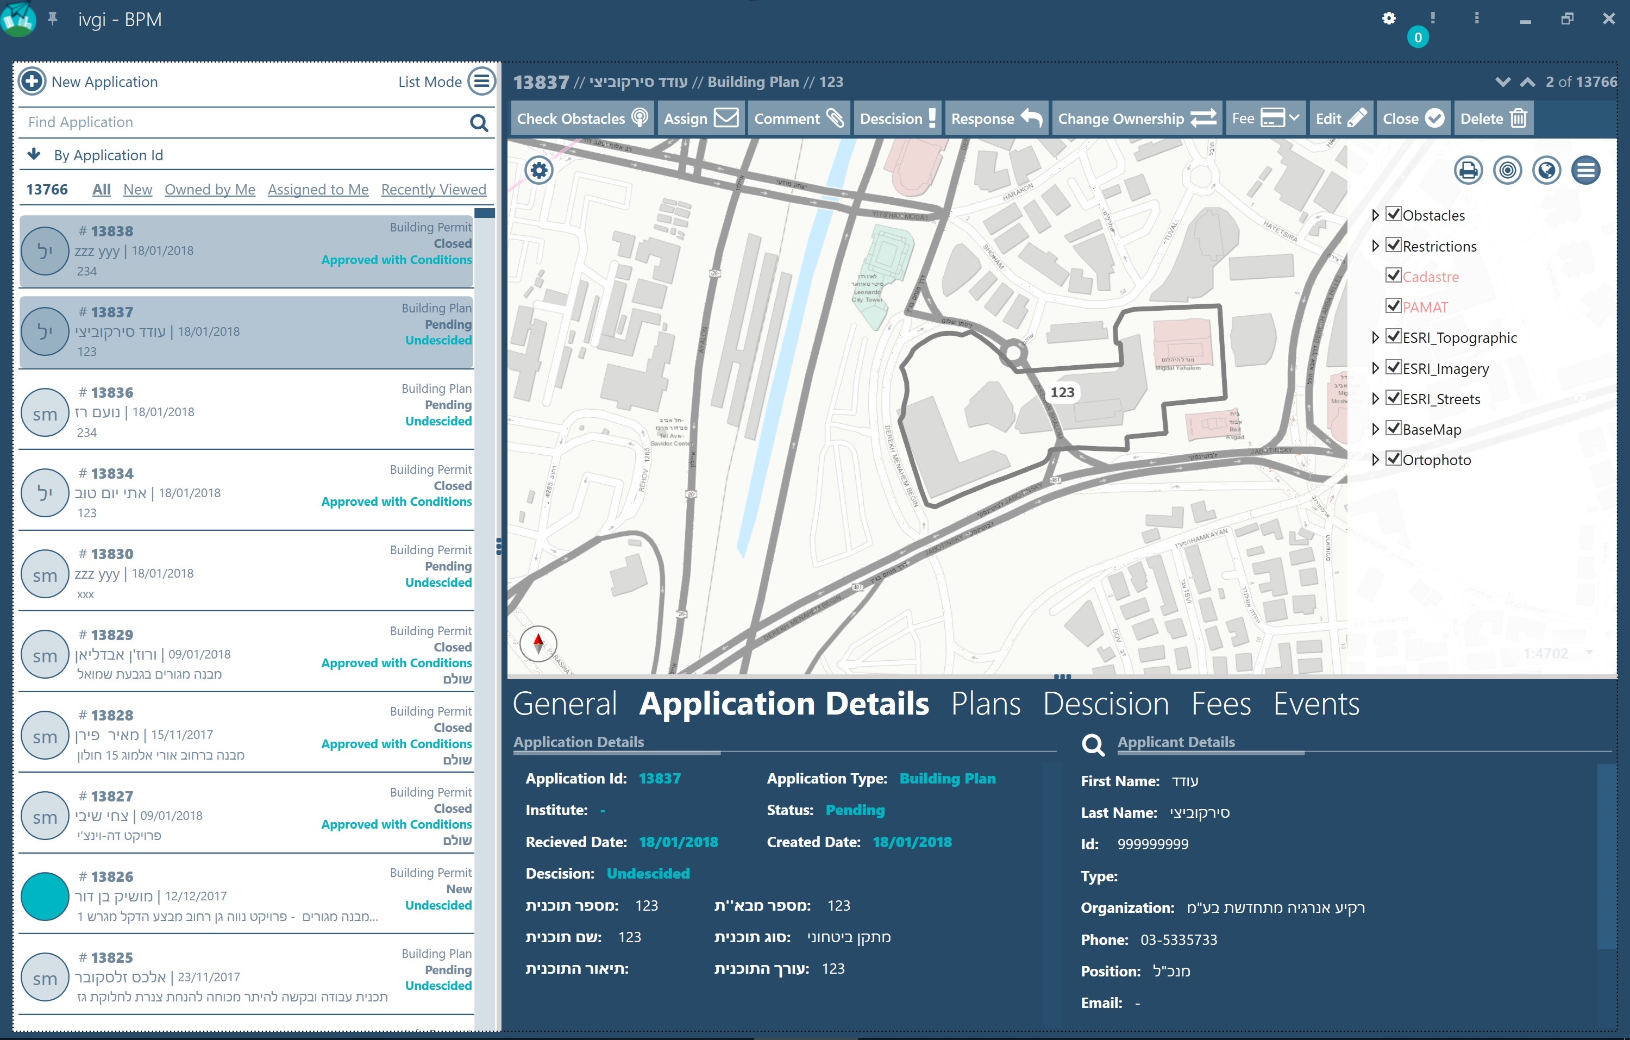This screenshot has width=1630, height=1040.
Task: Toggle ESRI_Imagery layer checkbox
Action: [1393, 368]
